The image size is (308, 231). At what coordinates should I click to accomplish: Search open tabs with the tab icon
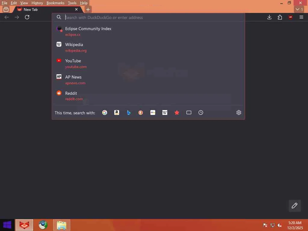[189, 112]
